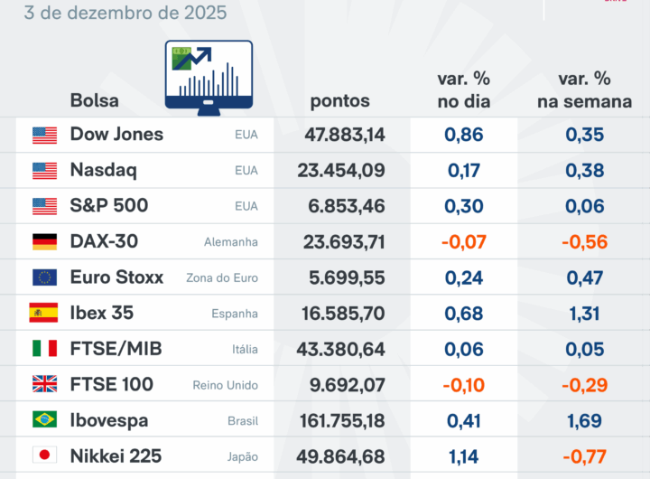Image resolution: width=650 pixels, height=479 pixels.
Task: Click the DAX-30 daily change -0,07
Action: [464, 241]
